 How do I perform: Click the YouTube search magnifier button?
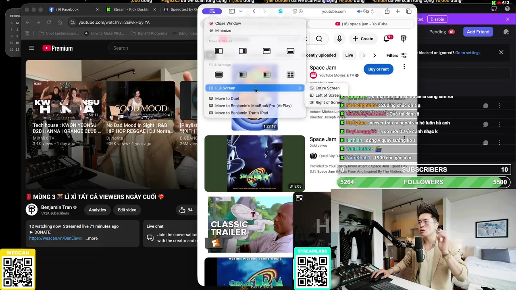tap(319, 39)
